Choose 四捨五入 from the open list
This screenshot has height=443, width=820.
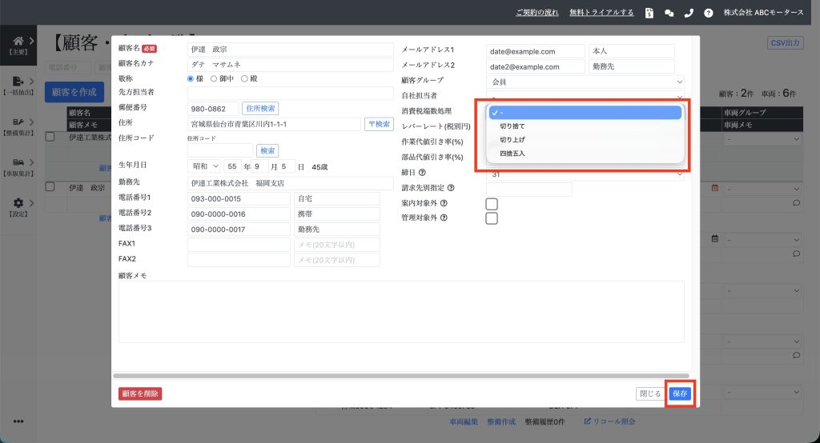point(512,153)
